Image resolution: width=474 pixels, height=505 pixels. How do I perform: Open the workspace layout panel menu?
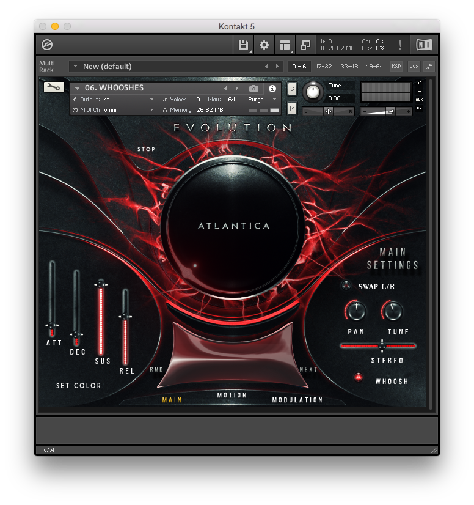pyautogui.click(x=285, y=45)
